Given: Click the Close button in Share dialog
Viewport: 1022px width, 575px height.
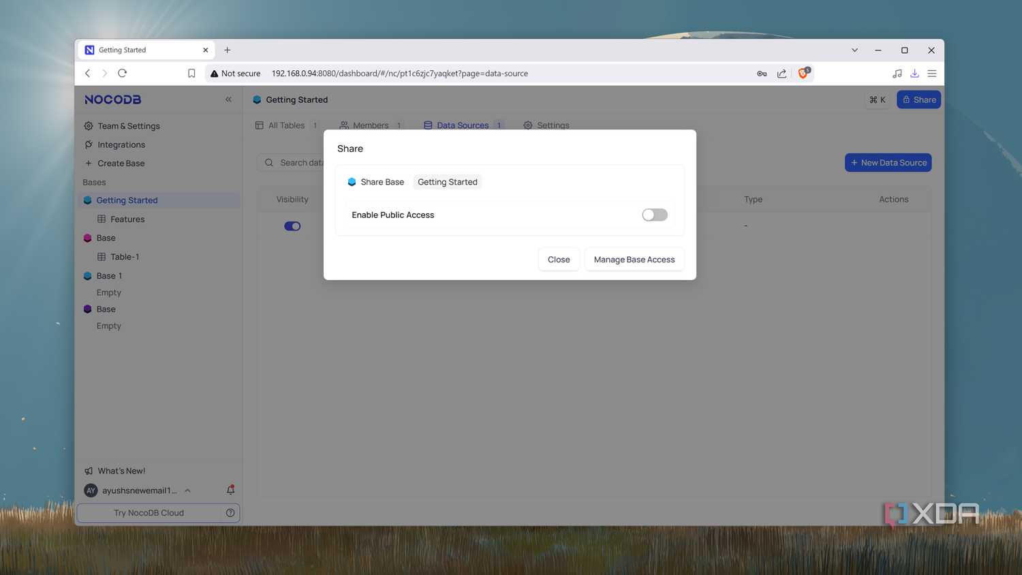Looking at the screenshot, I should [559, 260].
